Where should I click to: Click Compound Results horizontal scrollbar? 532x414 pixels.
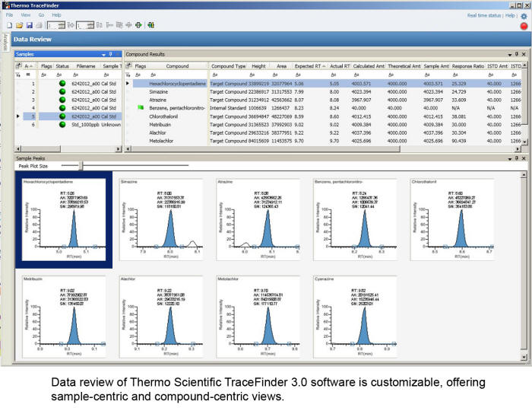(266, 148)
